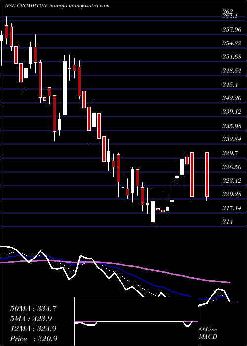Click the 348.54 price axis label

click(232, 71)
